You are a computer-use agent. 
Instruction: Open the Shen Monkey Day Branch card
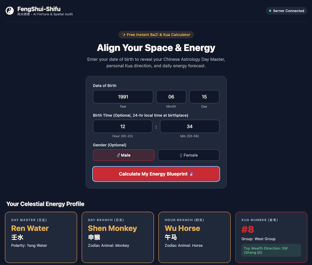pyautogui.click(x=118, y=237)
